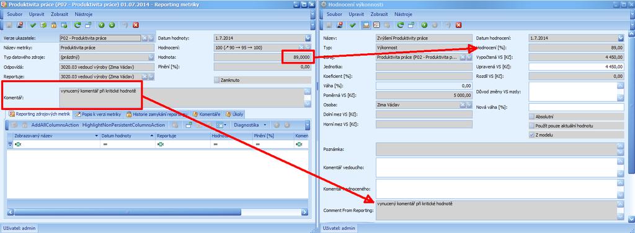Click the Zobrazovaný název filter cell
635x233 pixels.
click(56, 144)
